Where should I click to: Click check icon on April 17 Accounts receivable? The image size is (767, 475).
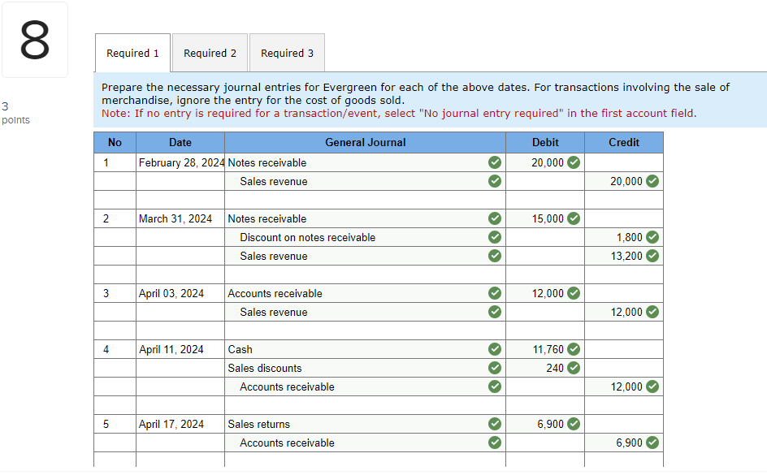click(495, 443)
